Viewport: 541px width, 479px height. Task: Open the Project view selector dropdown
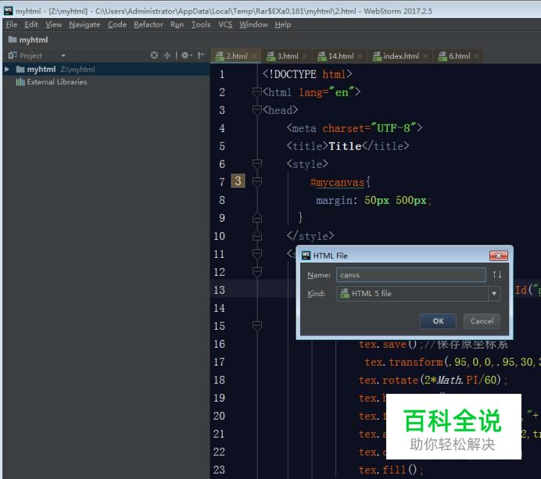point(63,55)
